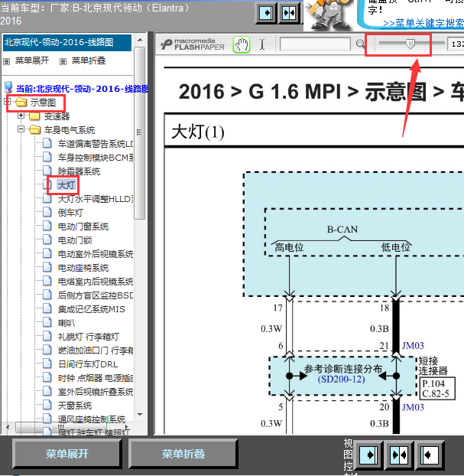Click tree panel scroll up arrow

140,40
